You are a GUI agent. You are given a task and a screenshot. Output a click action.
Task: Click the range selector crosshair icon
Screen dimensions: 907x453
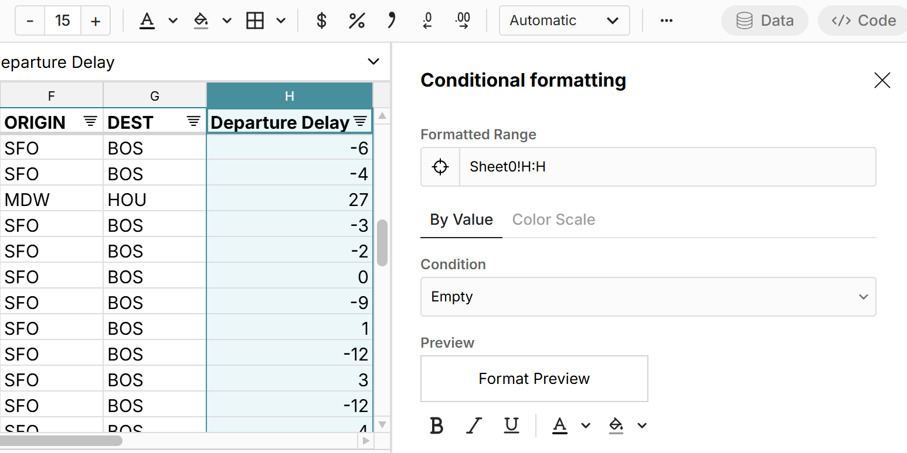pos(440,167)
